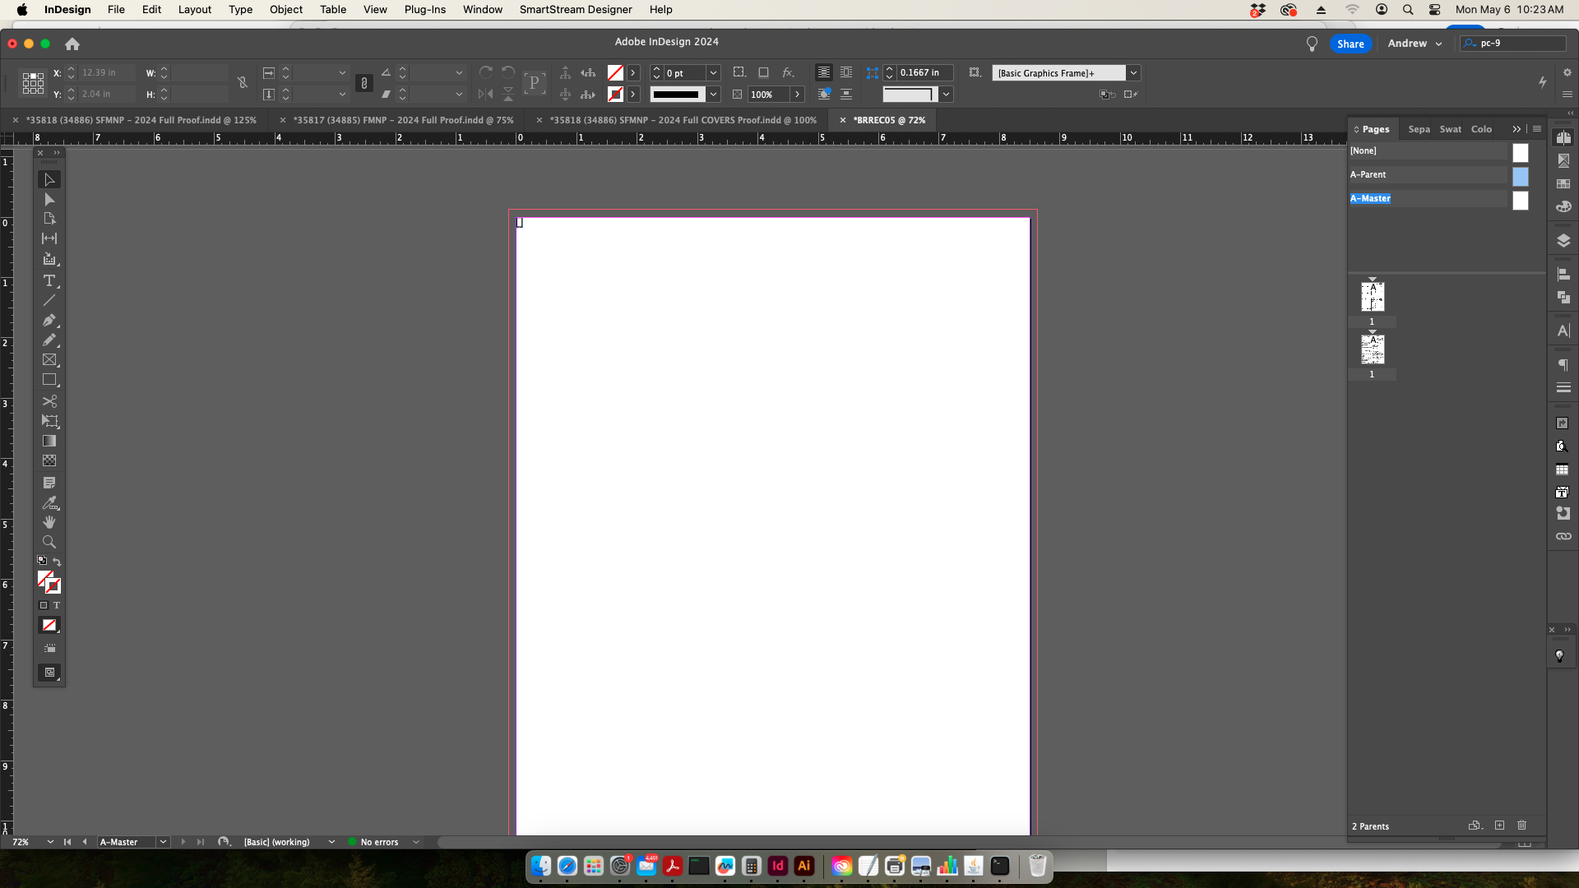Click the A-Parent color swatch in Pages

click(x=1520, y=176)
